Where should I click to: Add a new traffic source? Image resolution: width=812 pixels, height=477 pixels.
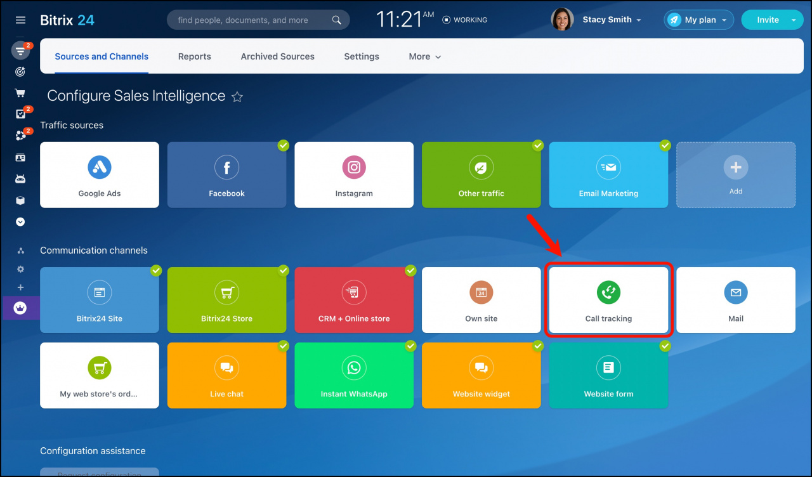point(736,175)
